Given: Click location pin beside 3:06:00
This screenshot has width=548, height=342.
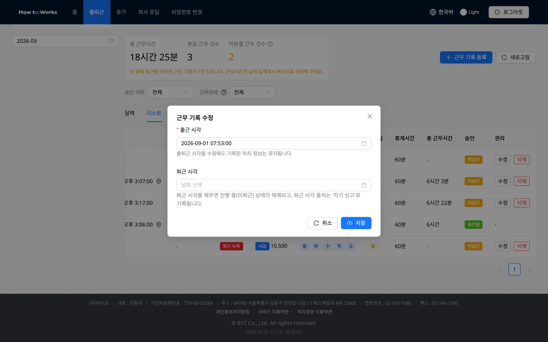Looking at the screenshot, I should coord(159,225).
